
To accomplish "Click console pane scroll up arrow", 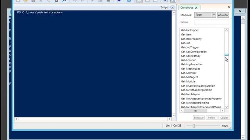I will point(173,12).
